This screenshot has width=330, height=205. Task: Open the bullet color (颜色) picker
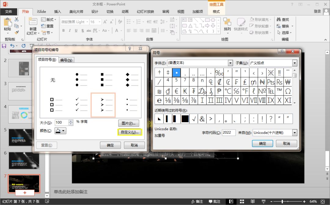[60, 131]
